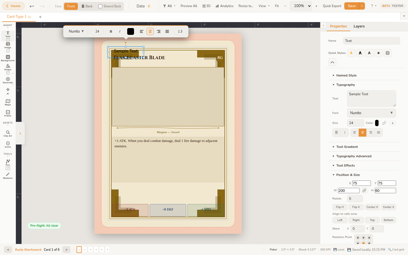Open the Nunito font dropdown in floating toolbar

click(76, 31)
